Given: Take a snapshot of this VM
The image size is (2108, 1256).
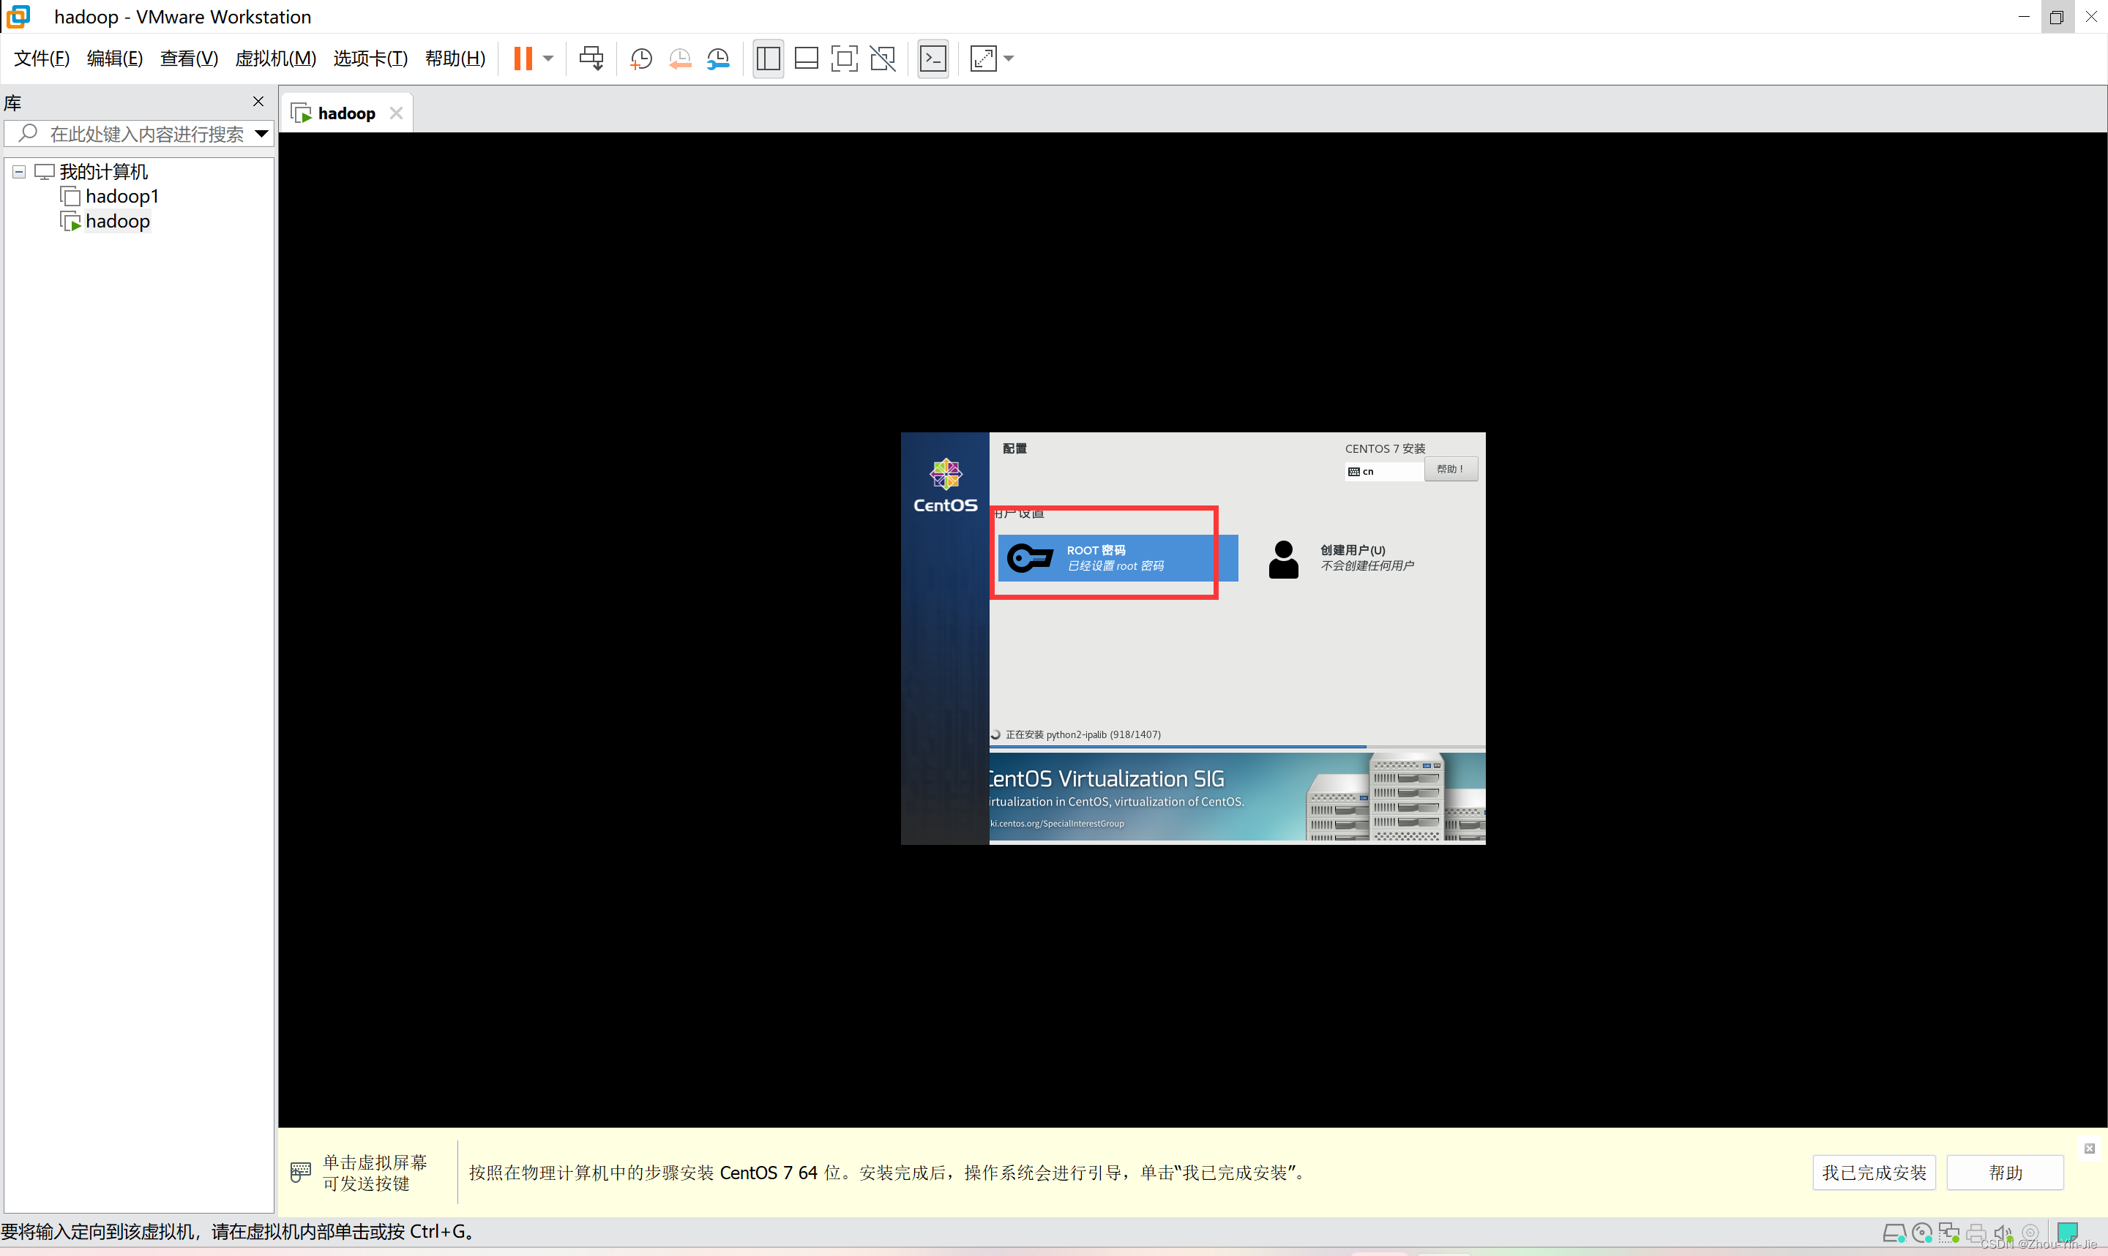Looking at the screenshot, I should (x=641, y=59).
